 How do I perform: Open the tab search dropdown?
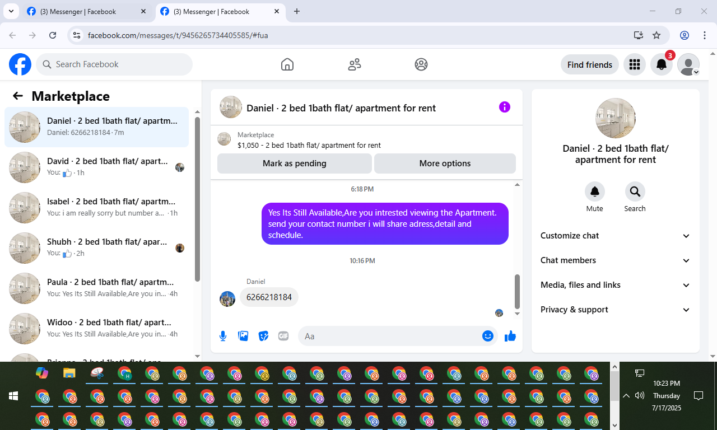(x=11, y=11)
